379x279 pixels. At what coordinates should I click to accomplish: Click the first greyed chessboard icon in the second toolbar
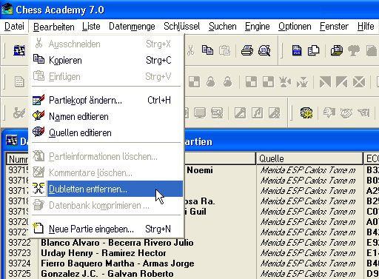(x=195, y=82)
